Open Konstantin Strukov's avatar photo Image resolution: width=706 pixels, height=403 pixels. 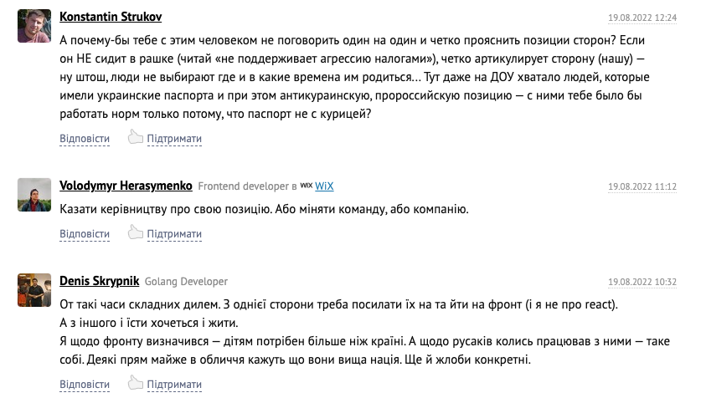(34, 26)
